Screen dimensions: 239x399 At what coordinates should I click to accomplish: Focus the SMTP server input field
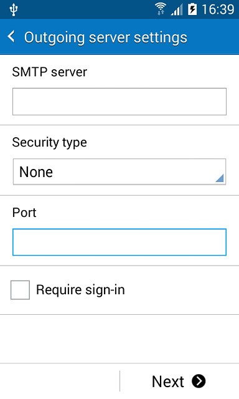(x=119, y=102)
